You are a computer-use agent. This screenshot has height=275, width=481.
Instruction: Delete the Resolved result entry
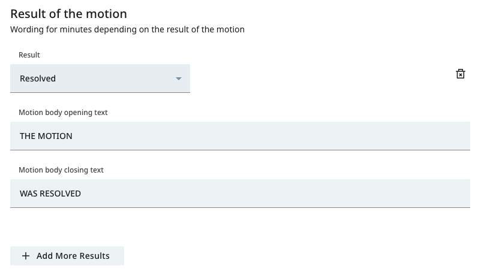tap(460, 74)
